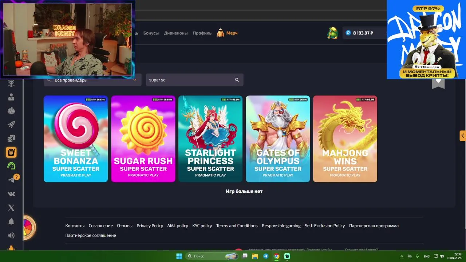
Task: Open the 'Self-Exclusion Policy' footer link
Action: click(325, 226)
